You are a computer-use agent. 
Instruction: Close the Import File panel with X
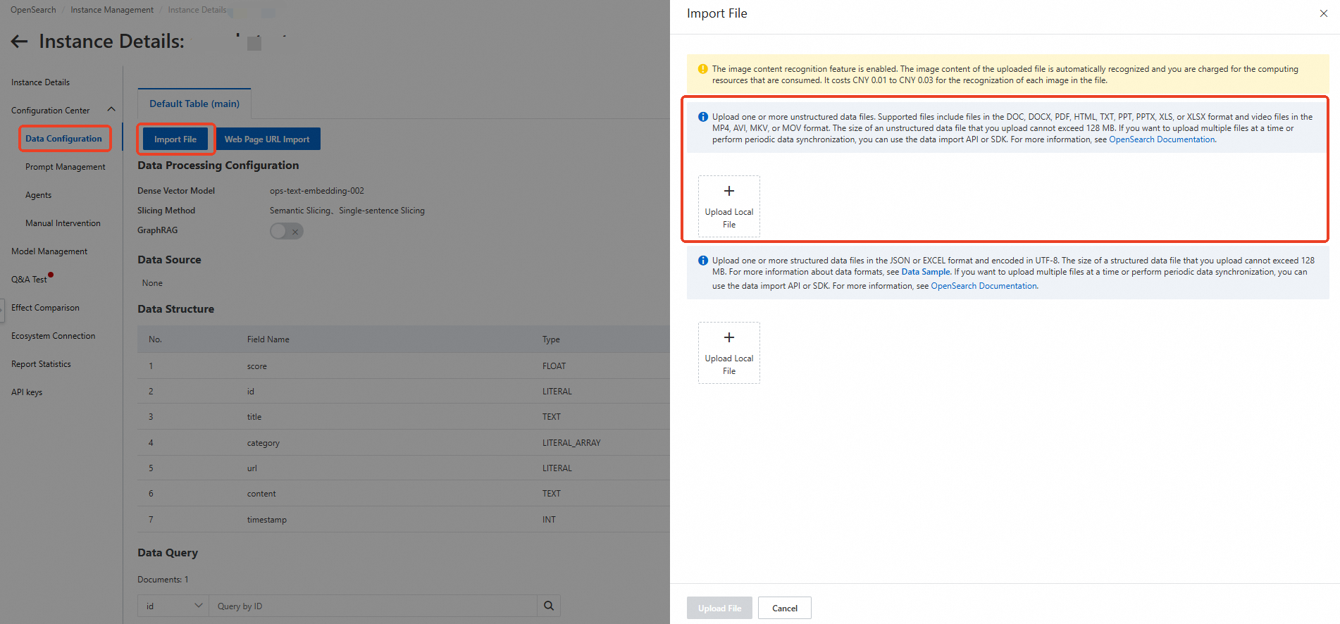[1323, 13]
